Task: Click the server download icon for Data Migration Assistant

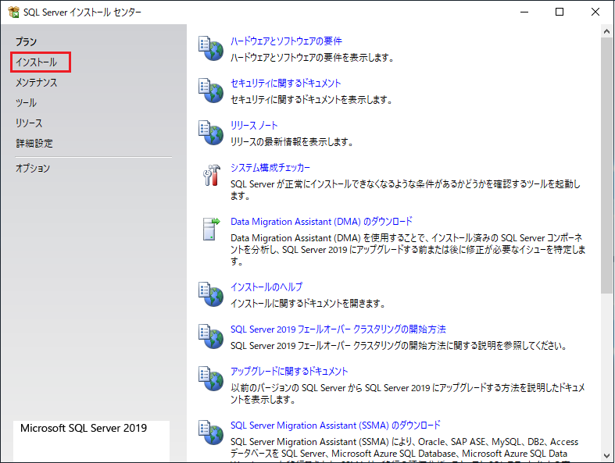Action: tap(212, 229)
